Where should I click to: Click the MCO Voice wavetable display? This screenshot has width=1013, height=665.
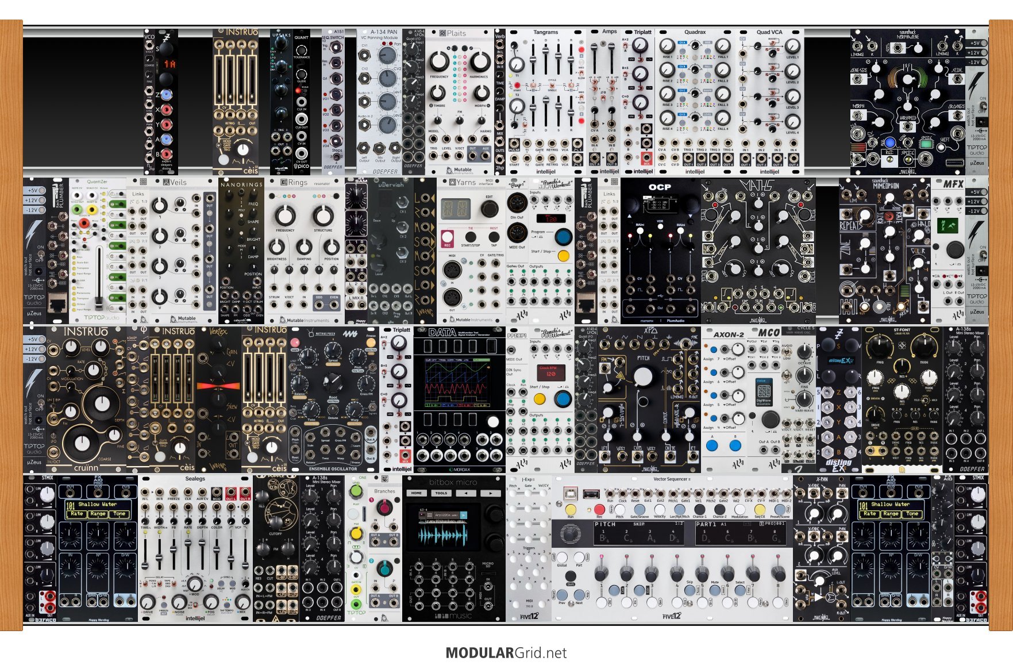coord(764,392)
